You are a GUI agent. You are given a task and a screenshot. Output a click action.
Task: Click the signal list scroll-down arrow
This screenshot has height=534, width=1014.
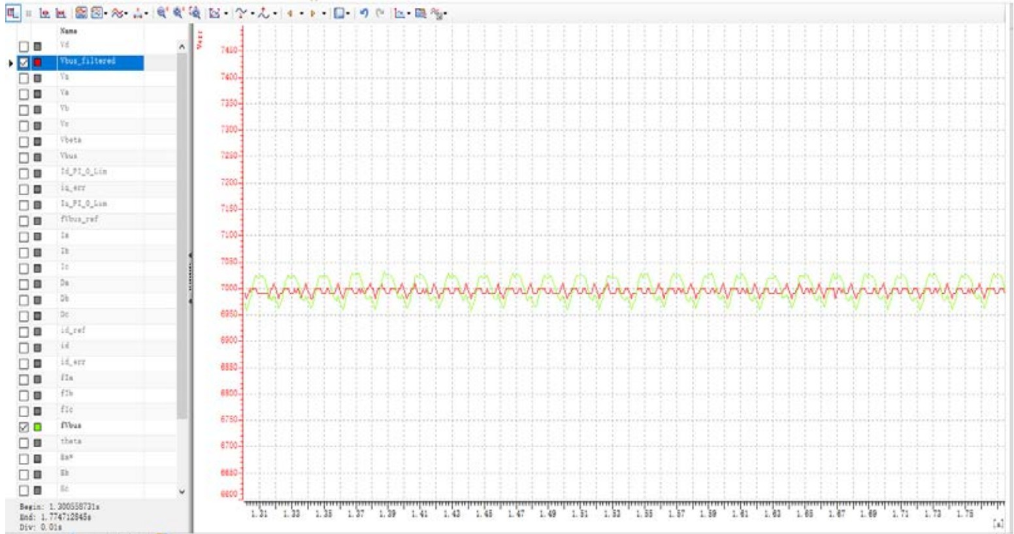(182, 492)
